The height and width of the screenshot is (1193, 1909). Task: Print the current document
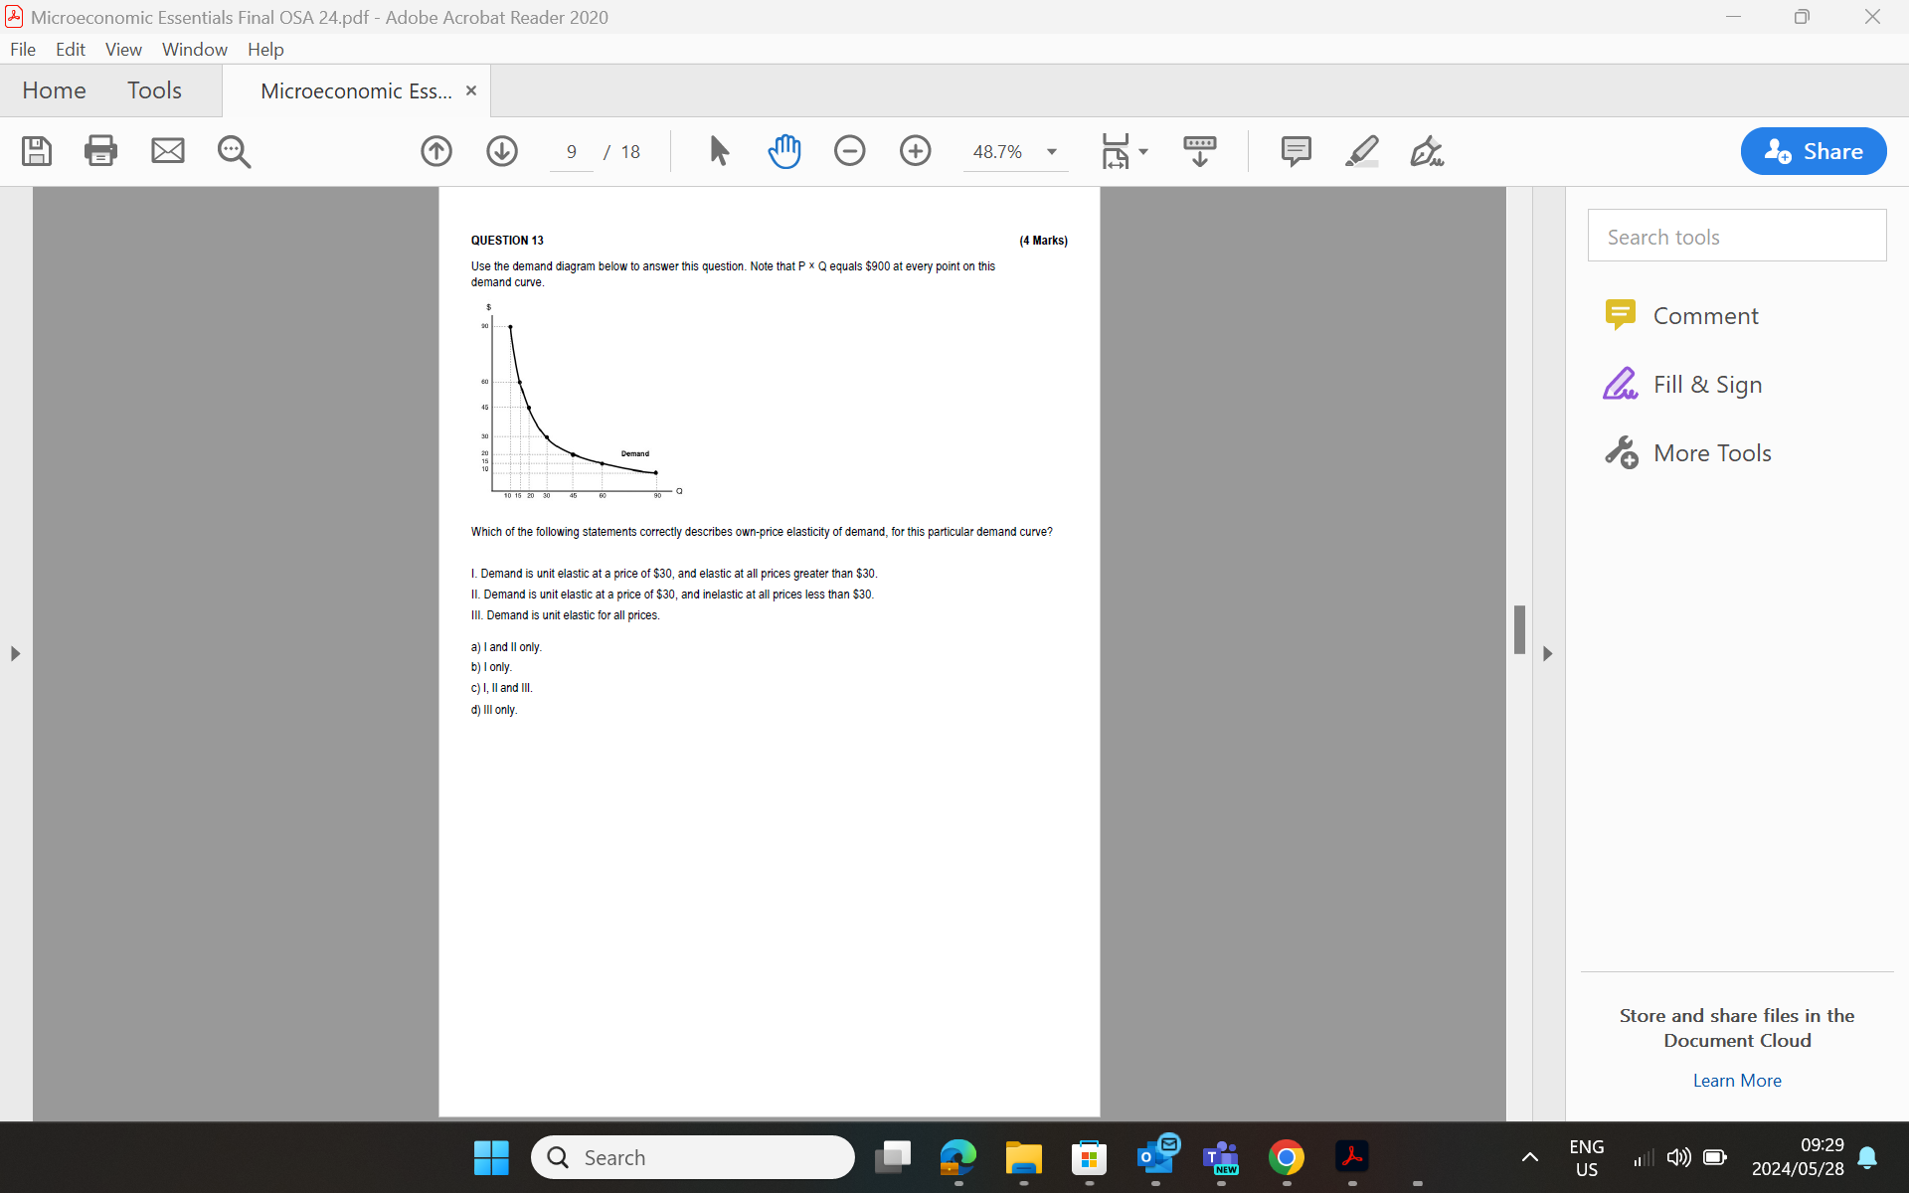100,151
